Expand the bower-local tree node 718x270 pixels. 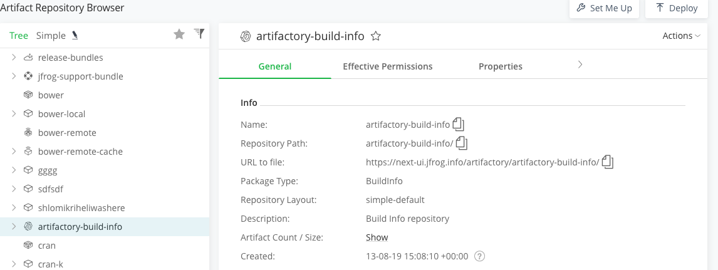(14, 113)
